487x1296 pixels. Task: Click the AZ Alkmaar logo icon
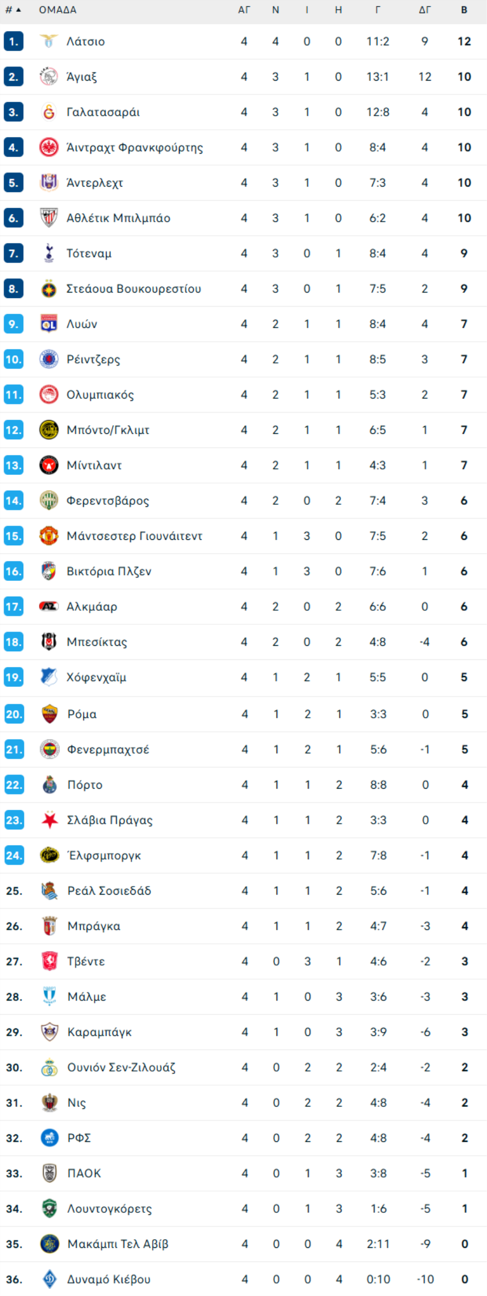point(49,606)
